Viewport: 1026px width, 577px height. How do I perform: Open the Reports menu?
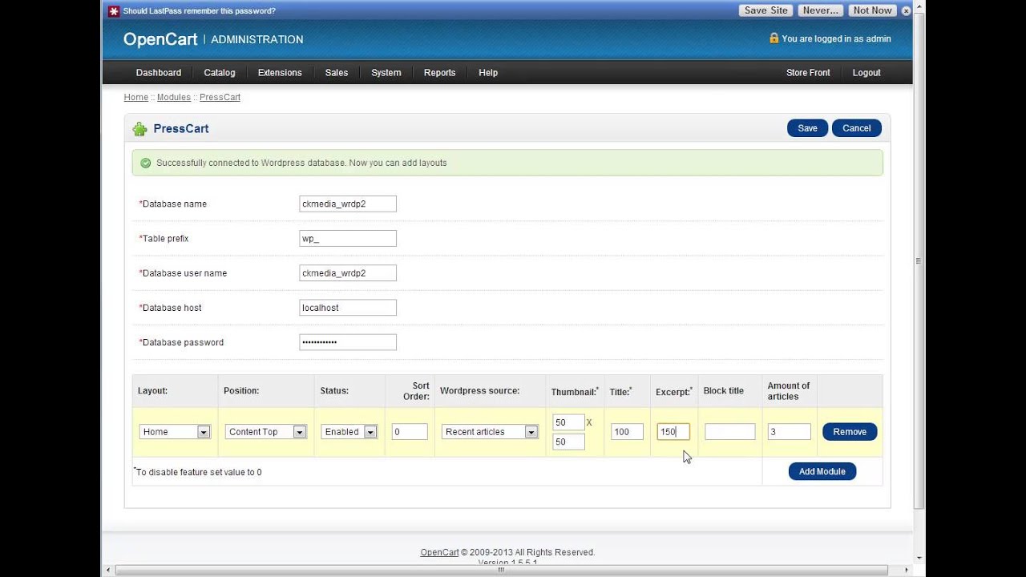440,72
